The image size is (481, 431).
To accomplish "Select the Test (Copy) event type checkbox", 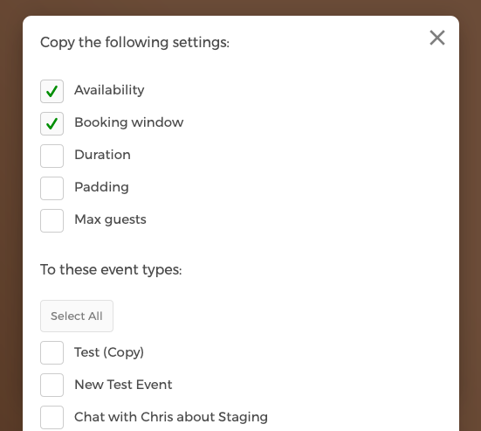I will [52, 352].
